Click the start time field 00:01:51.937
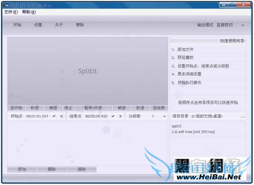Image resolution: width=254 pixels, height=185 pixels. (37, 116)
